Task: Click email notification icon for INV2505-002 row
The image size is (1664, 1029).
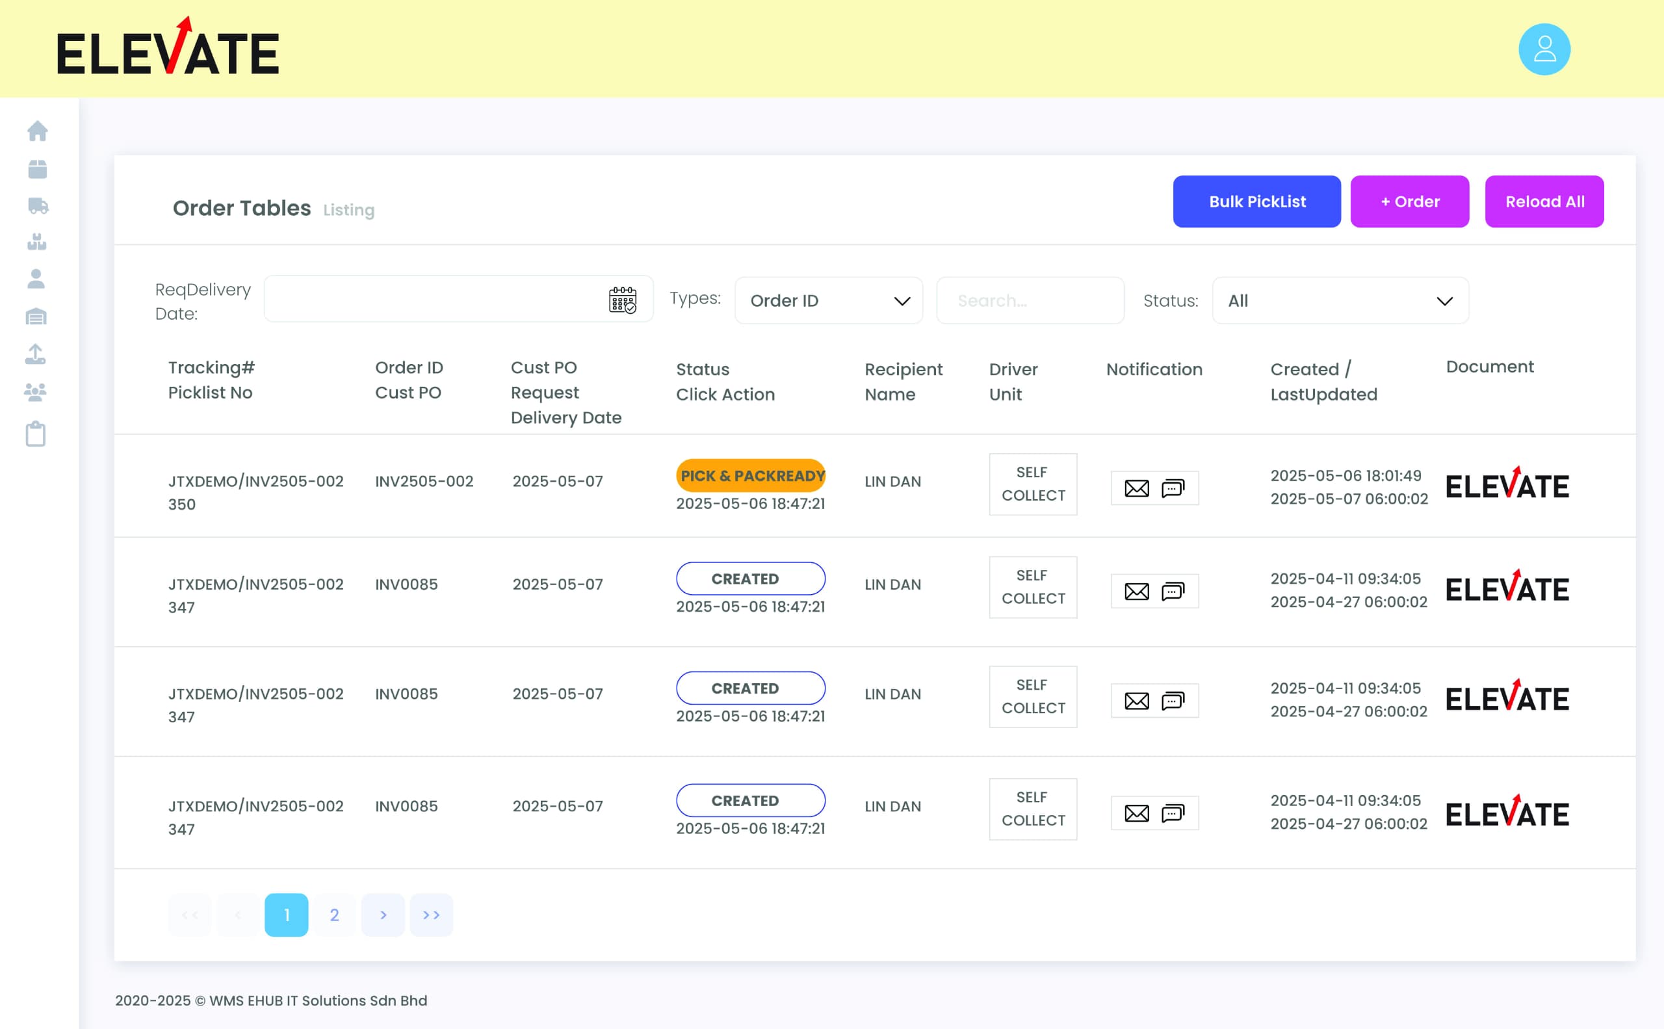Action: click(1136, 488)
